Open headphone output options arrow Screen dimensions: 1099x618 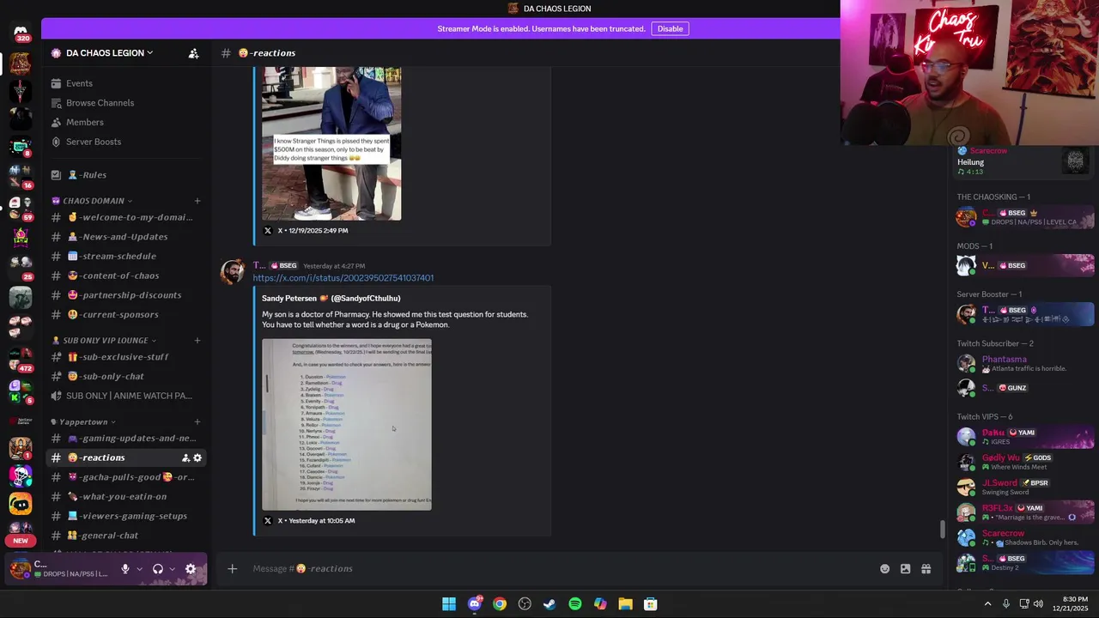172,569
